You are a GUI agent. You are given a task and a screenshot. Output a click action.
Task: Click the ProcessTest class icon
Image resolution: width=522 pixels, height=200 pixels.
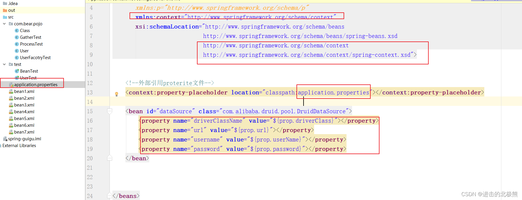17,44
